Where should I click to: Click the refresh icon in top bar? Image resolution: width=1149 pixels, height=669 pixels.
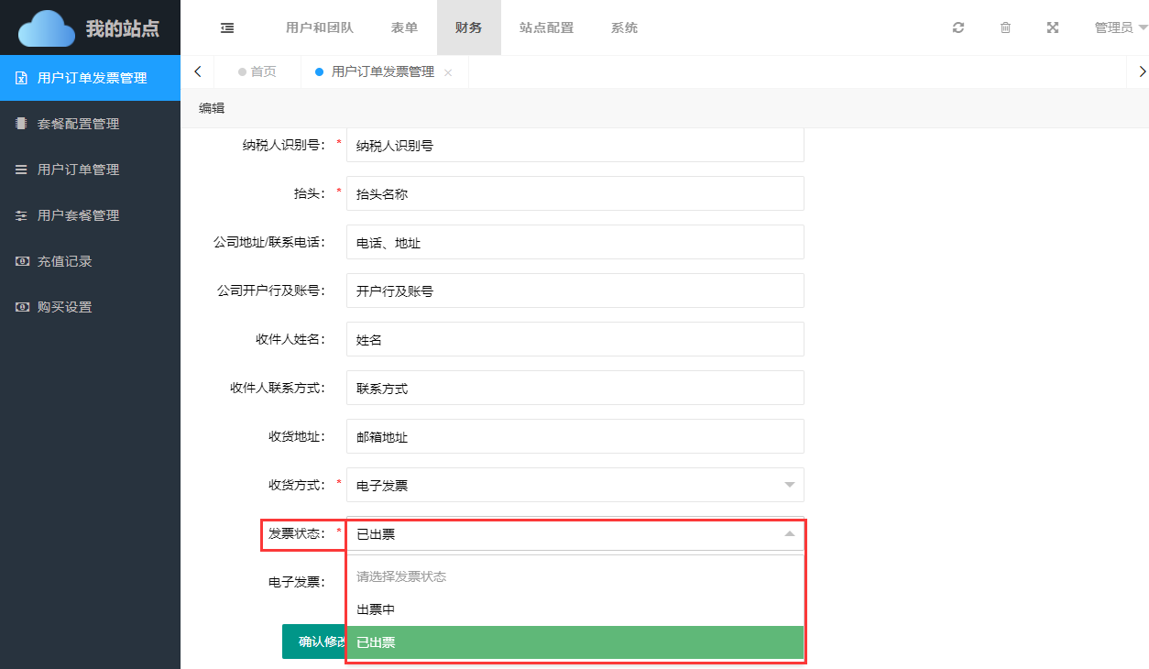(958, 27)
